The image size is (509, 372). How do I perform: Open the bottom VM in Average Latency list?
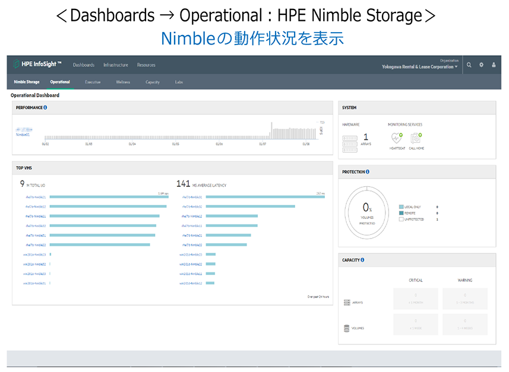[191, 283]
